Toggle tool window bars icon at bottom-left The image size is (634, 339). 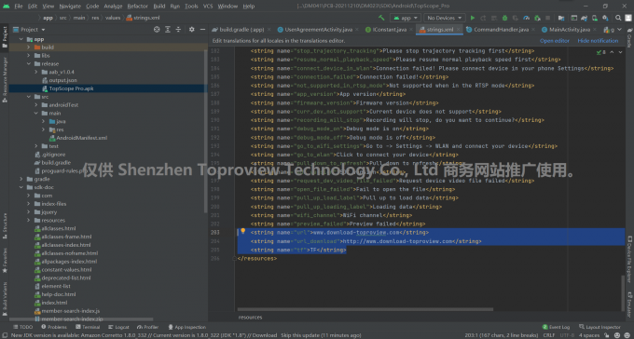(x=5, y=335)
